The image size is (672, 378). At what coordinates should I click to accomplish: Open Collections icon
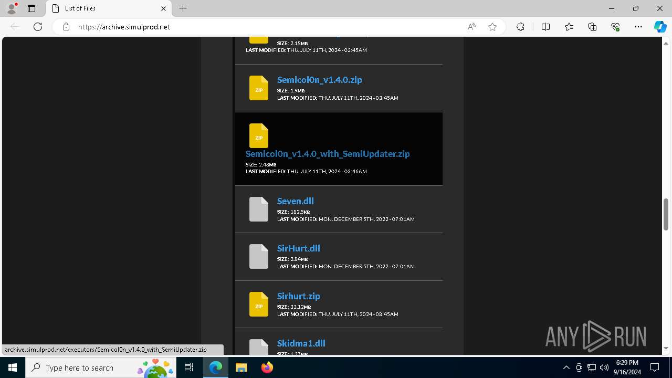coord(592,27)
